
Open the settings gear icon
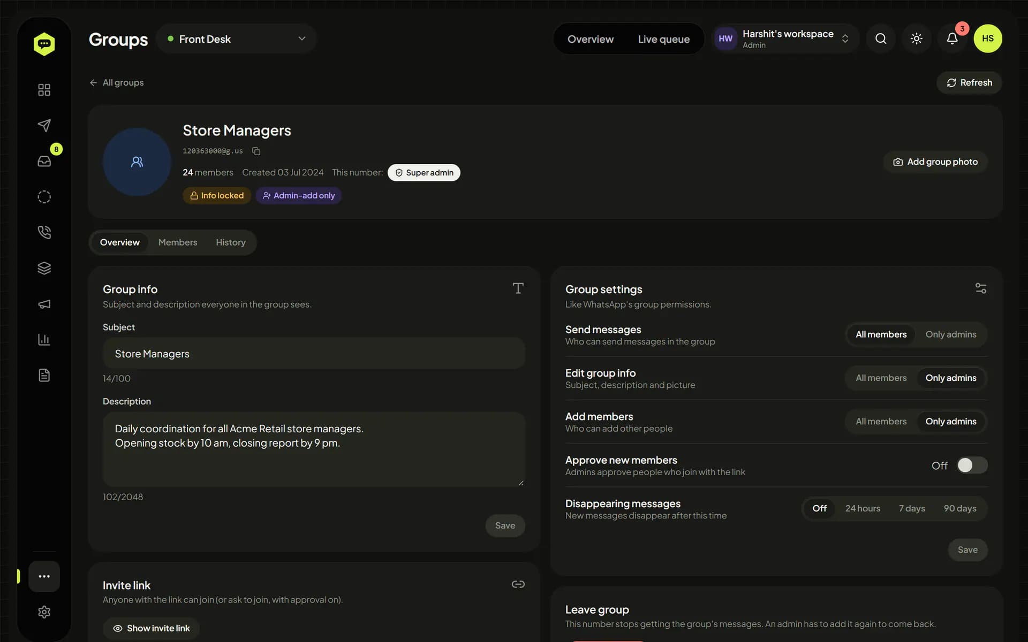44,612
